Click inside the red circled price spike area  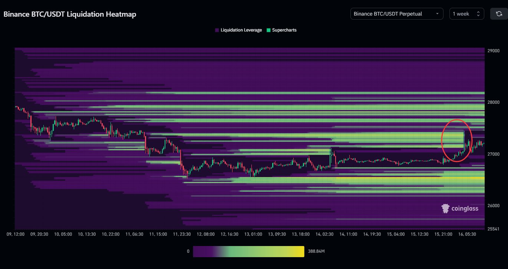pyautogui.click(x=457, y=142)
